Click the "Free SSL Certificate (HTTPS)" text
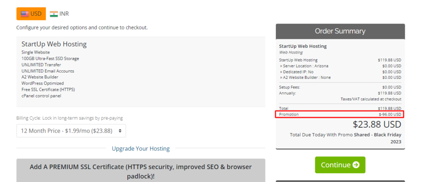 (48, 90)
